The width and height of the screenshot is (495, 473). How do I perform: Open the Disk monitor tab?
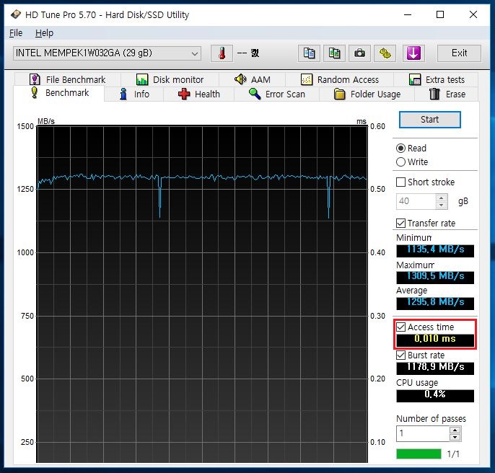pyautogui.click(x=170, y=79)
